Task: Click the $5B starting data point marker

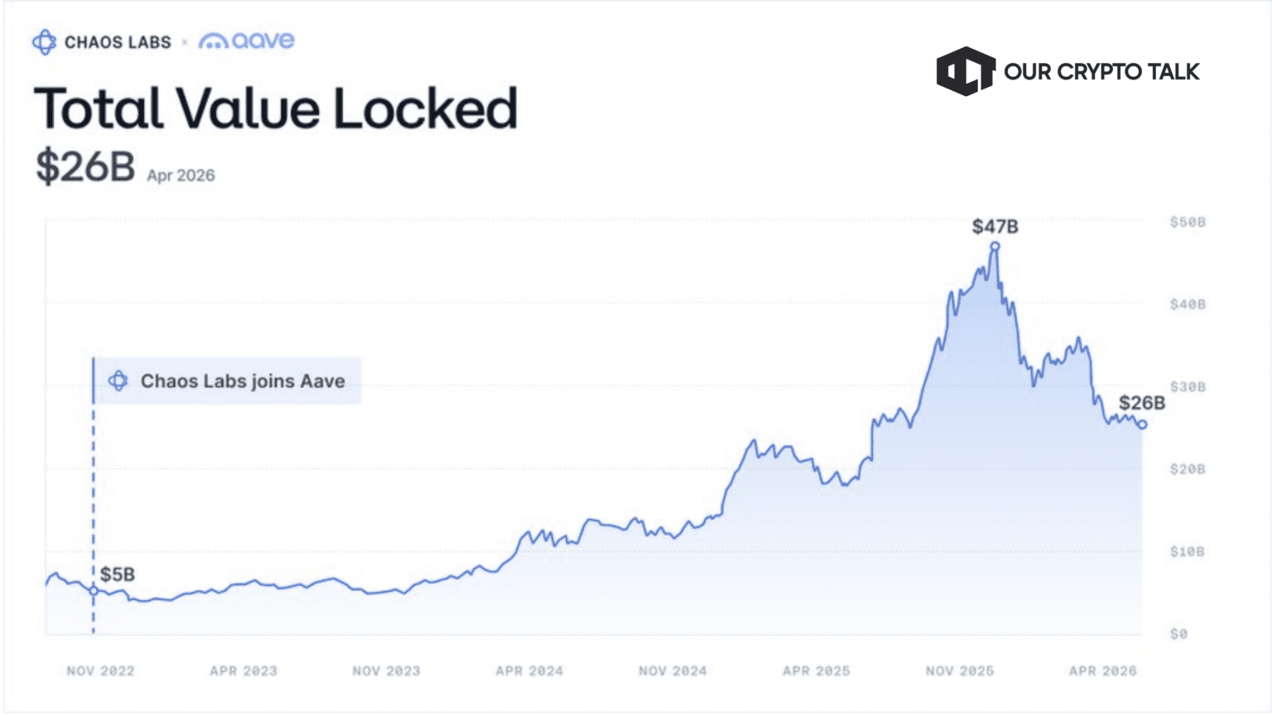Action: tap(94, 591)
